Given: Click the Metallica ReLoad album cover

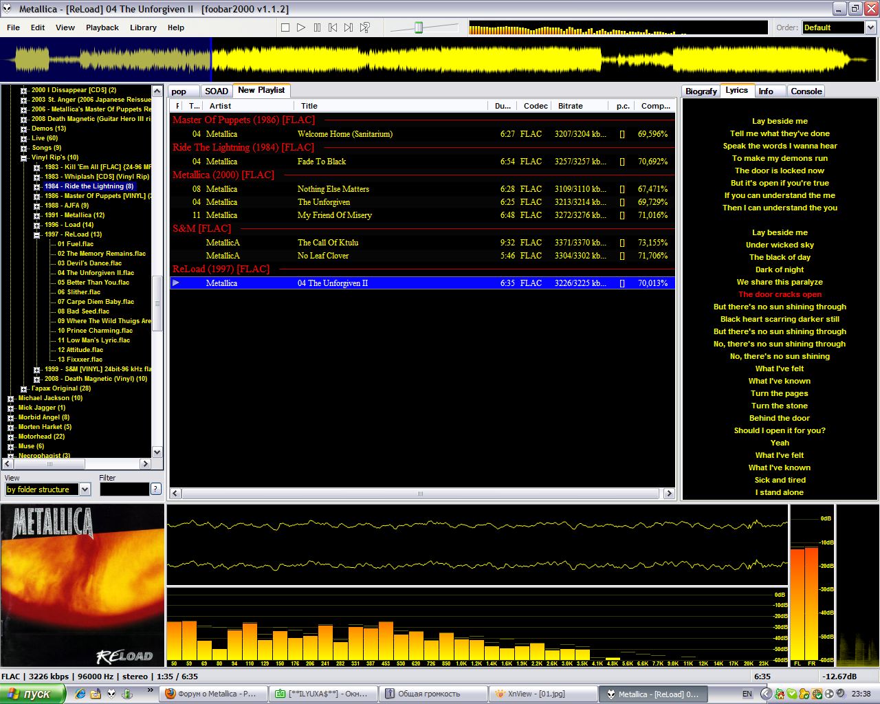Looking at the screenshot, I should pyautogui.click(x=82, y=585).
